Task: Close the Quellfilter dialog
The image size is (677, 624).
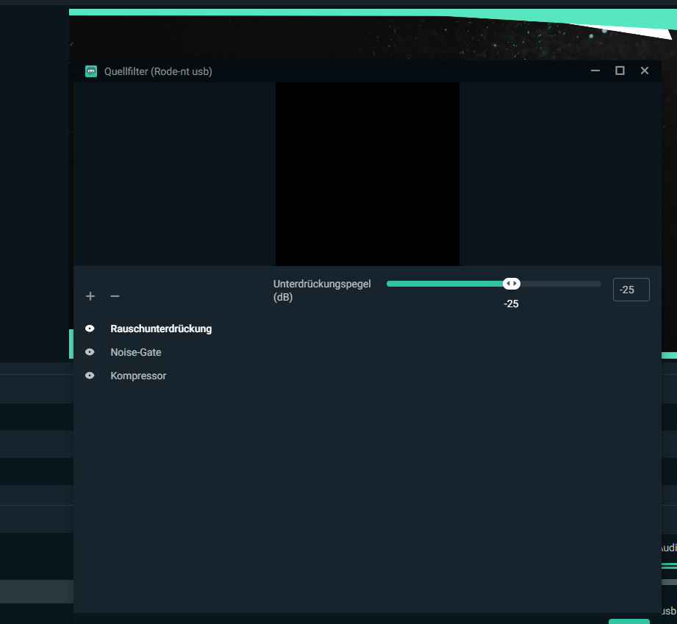Action: [645, 71]
